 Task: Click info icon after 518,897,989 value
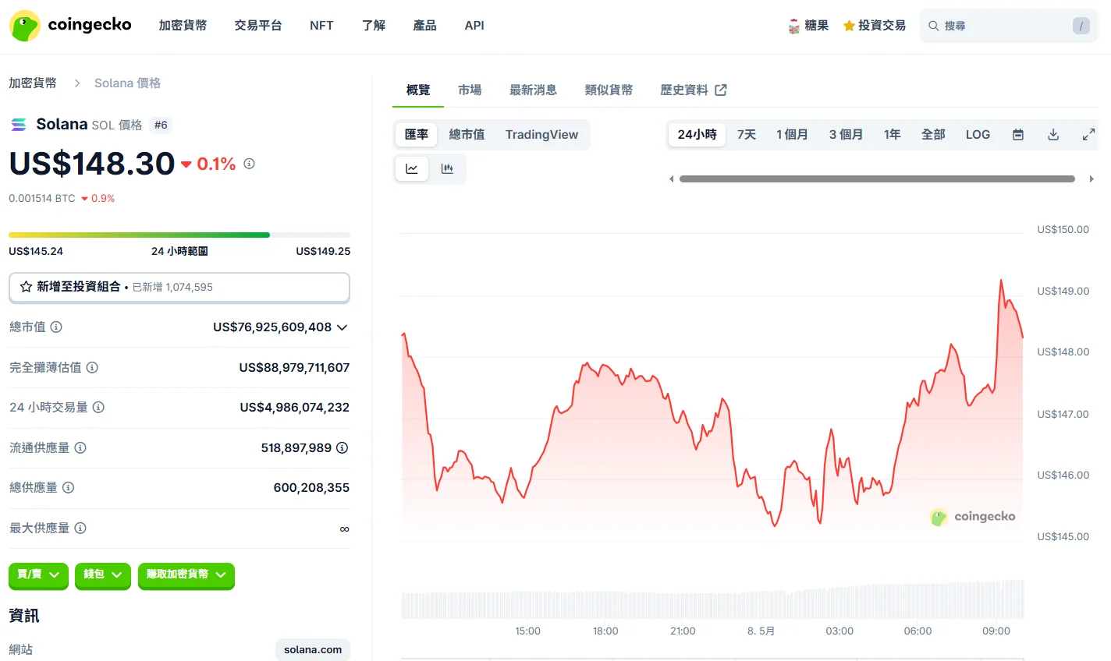point(342,447)
